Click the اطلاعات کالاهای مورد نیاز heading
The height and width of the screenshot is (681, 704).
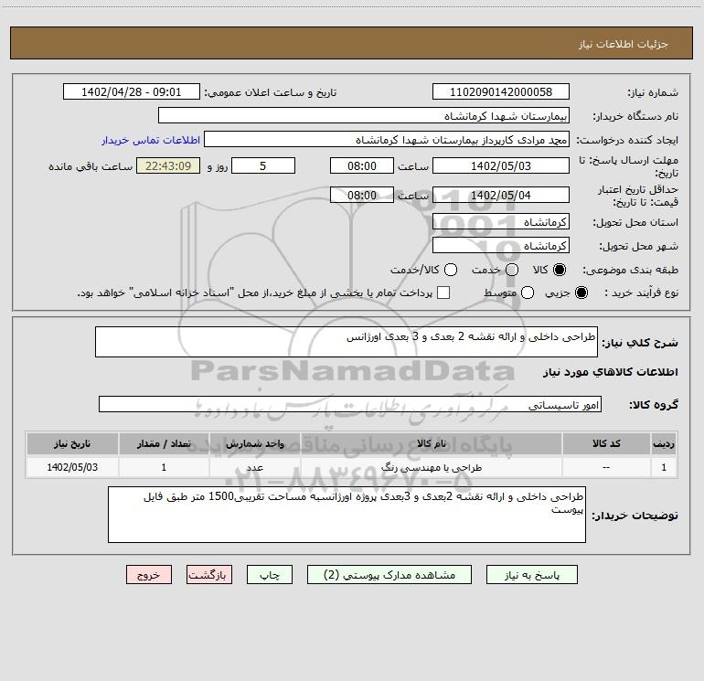(611, 372)
